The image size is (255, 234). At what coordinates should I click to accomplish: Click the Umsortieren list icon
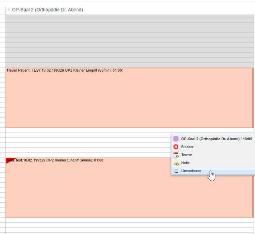click(x=176, y=171)
